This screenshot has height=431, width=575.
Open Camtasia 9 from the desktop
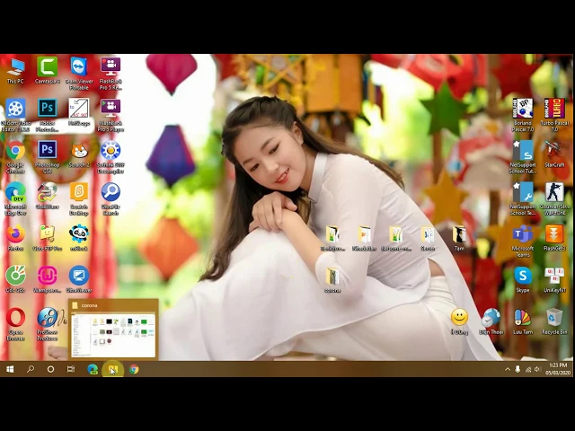click(48, 68)
